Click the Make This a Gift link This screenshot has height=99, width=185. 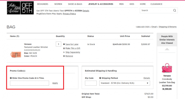73,48
